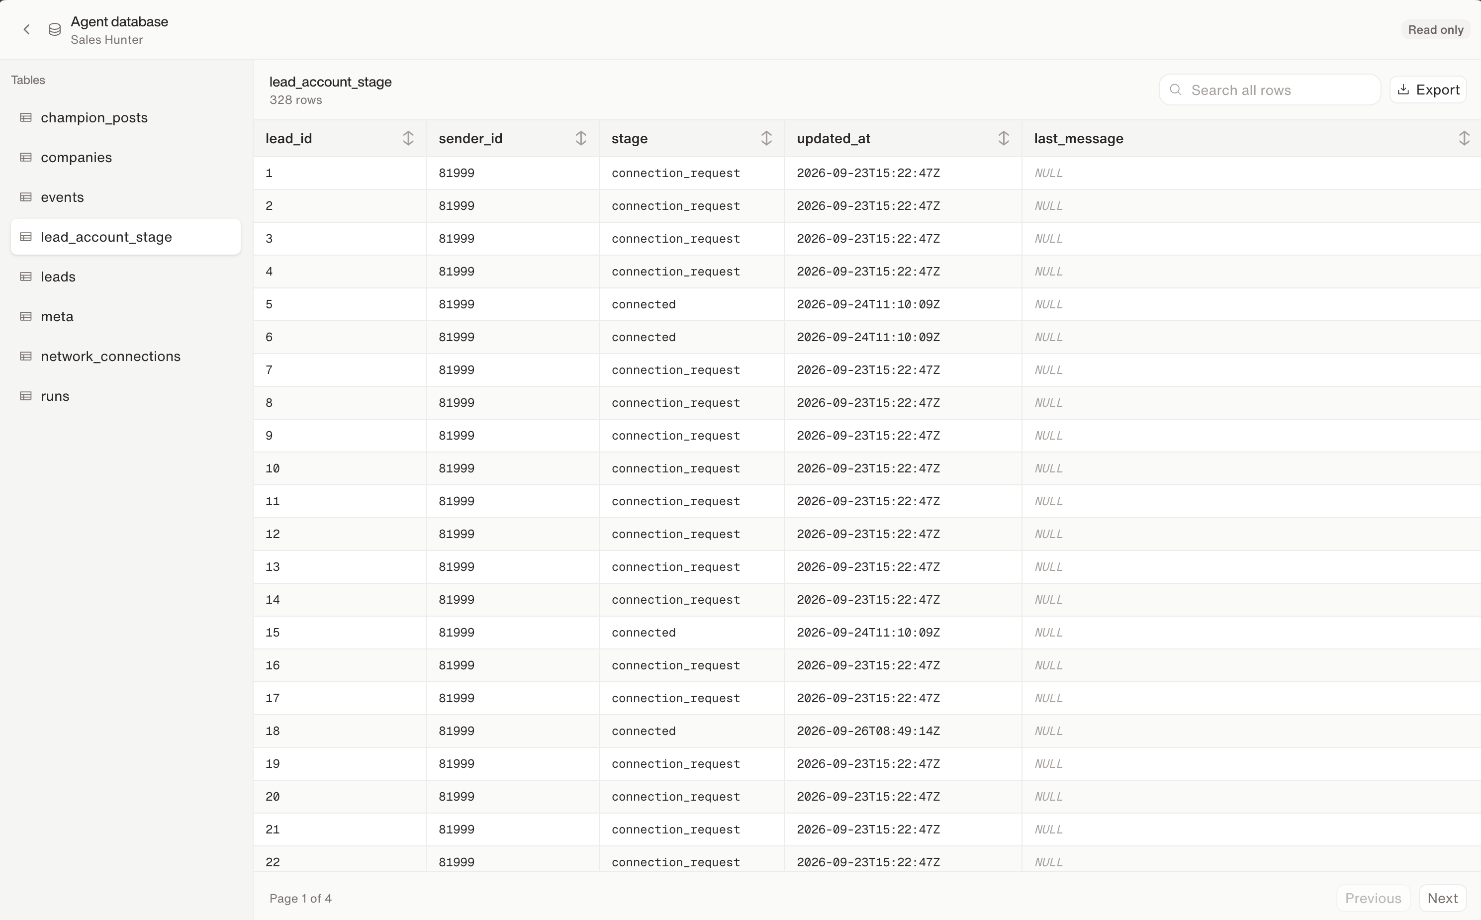Click the Export download icon
The height and width of the screenshot is (920, 1481).
pyautogui.click(x=1403, y=90)
